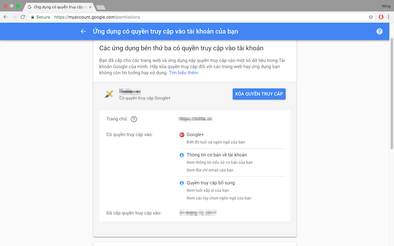The image size is (394, 246).
Task: Click the Google+ permission text
Action: 195,134
